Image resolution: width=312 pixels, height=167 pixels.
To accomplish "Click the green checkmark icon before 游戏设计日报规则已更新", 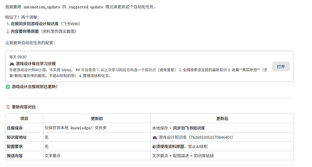I will [x=8, y=87].
